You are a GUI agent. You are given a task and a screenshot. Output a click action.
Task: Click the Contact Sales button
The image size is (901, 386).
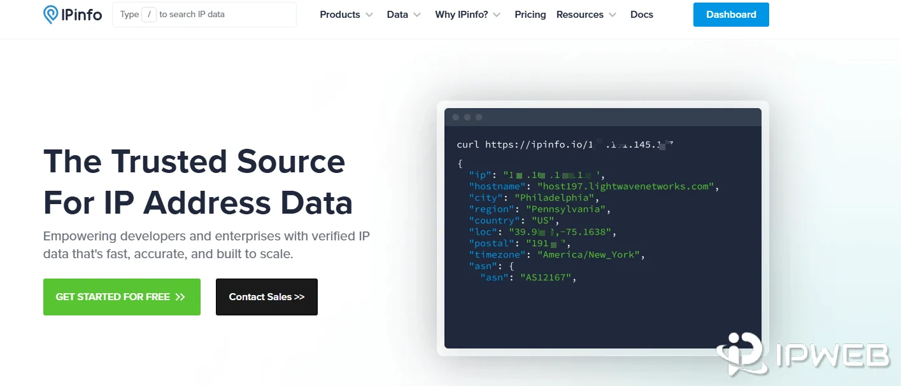266,296
